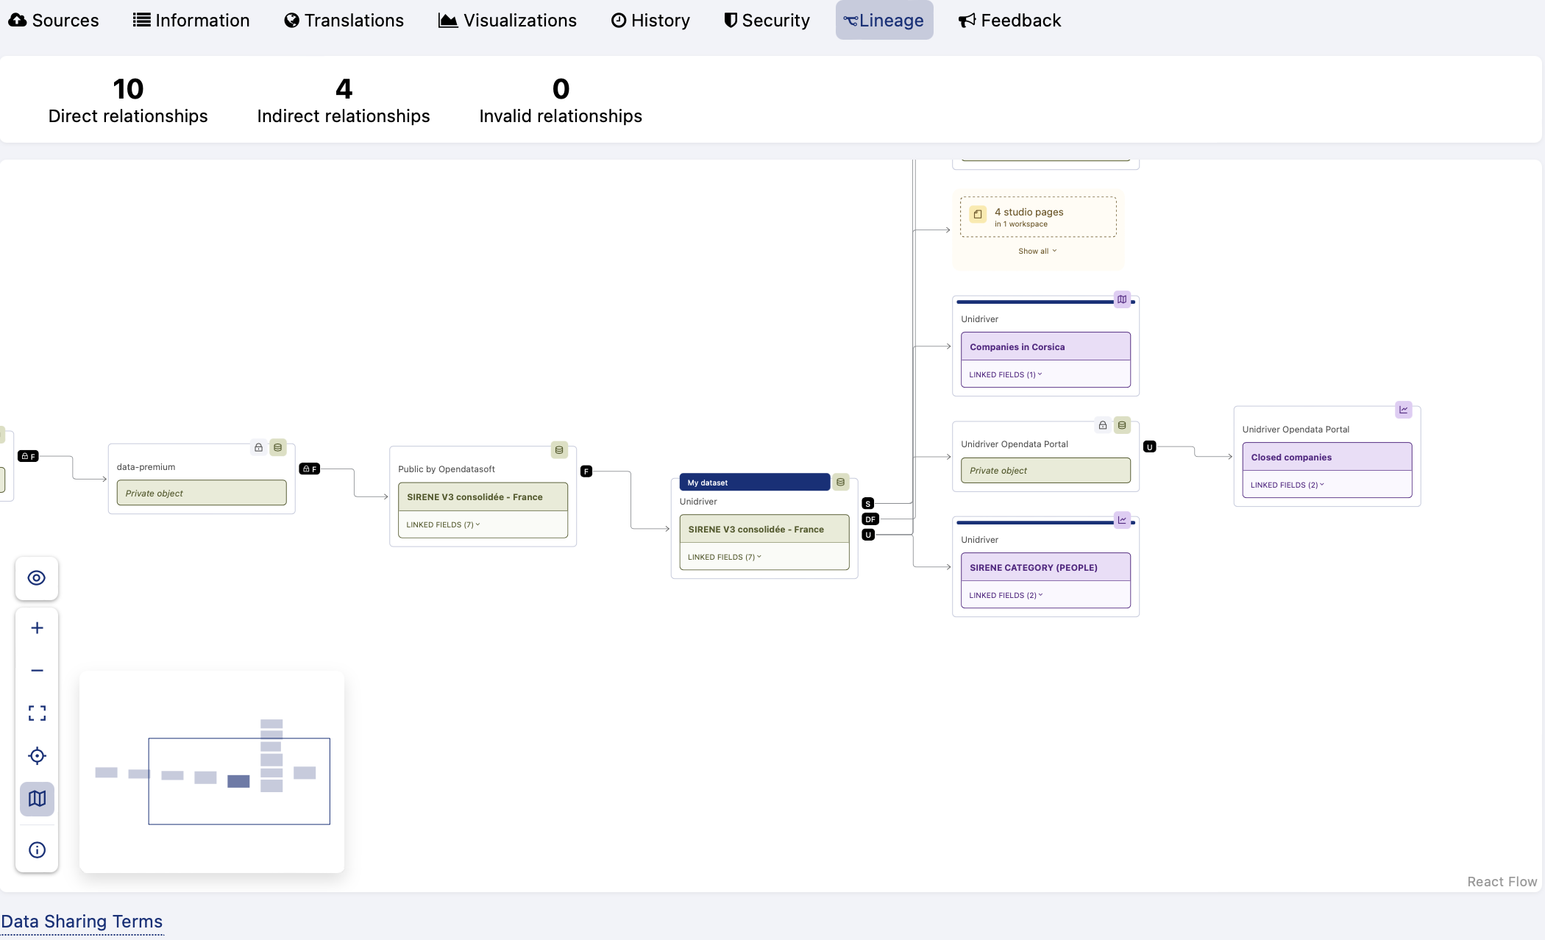Open the lineage info icon

click(37, 850)
